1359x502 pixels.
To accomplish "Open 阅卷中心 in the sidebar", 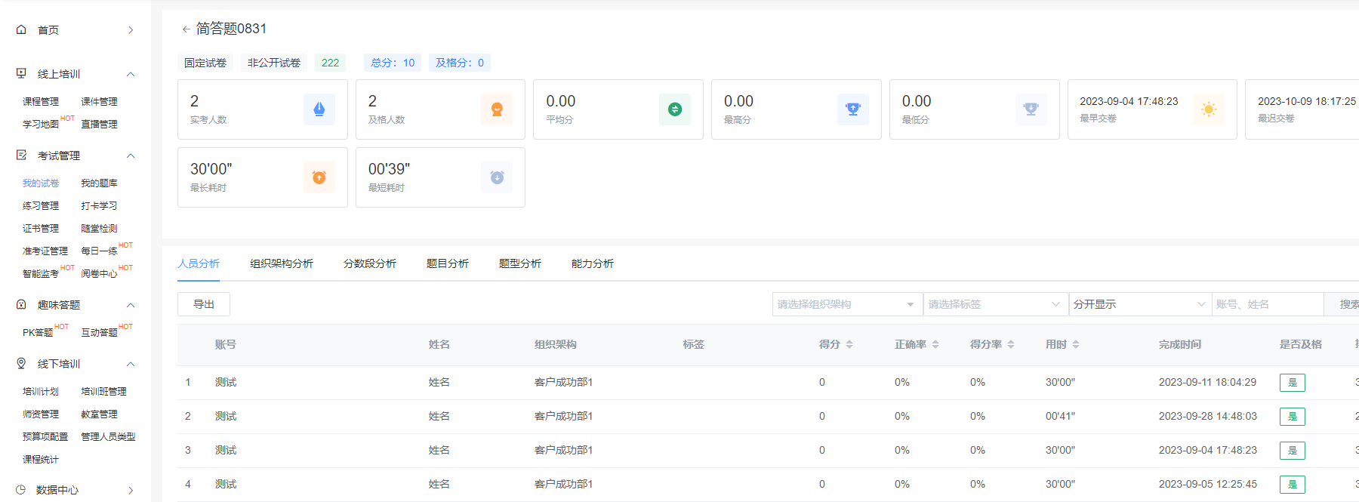I will coord(99,273).
